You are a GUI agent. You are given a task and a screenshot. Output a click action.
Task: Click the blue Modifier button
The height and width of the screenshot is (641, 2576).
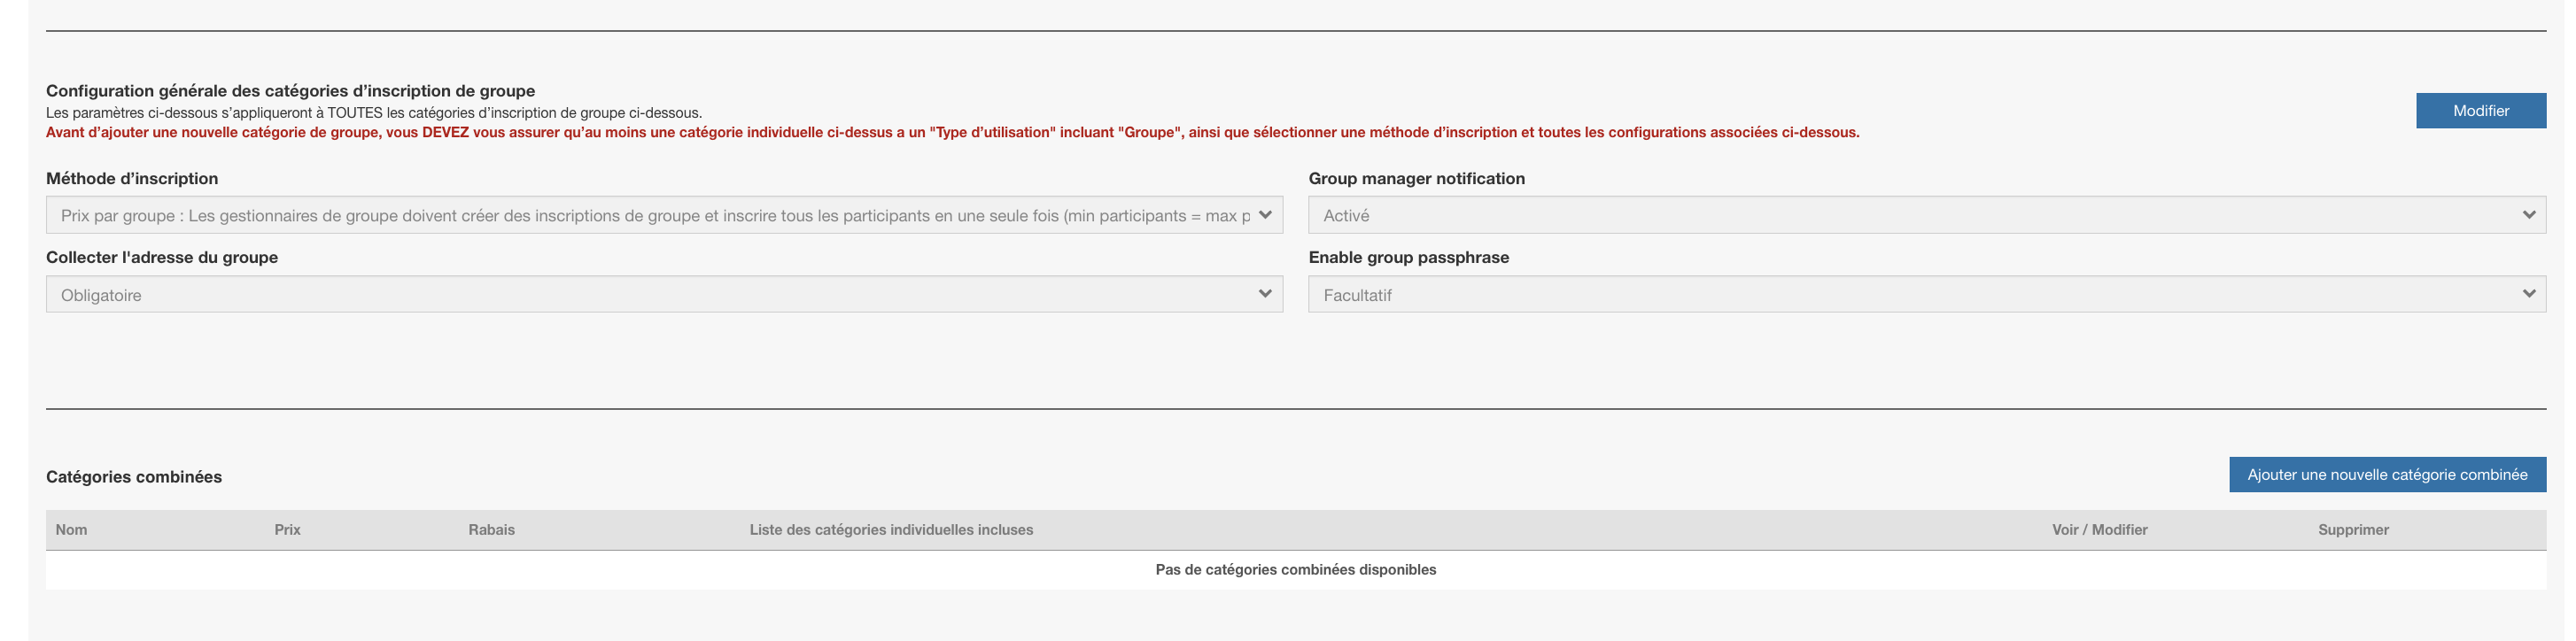(2480, 111)
